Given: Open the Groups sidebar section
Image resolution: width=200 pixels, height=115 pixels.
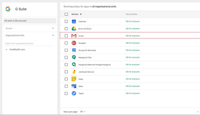Looking at the screenshot, I should (x=30, y=28).
